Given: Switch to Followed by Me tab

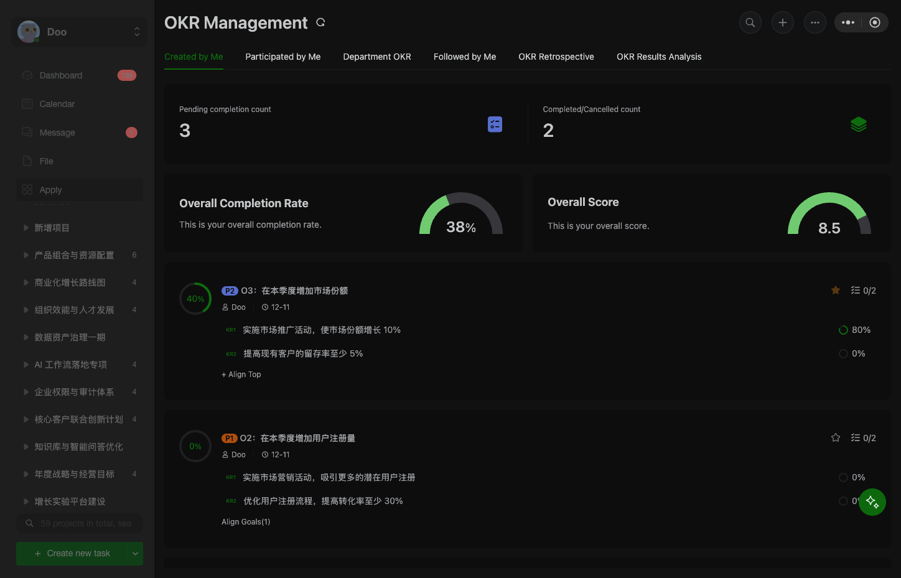Looking at the screenshot, I should pyautogui.click(x=465, y=57).
